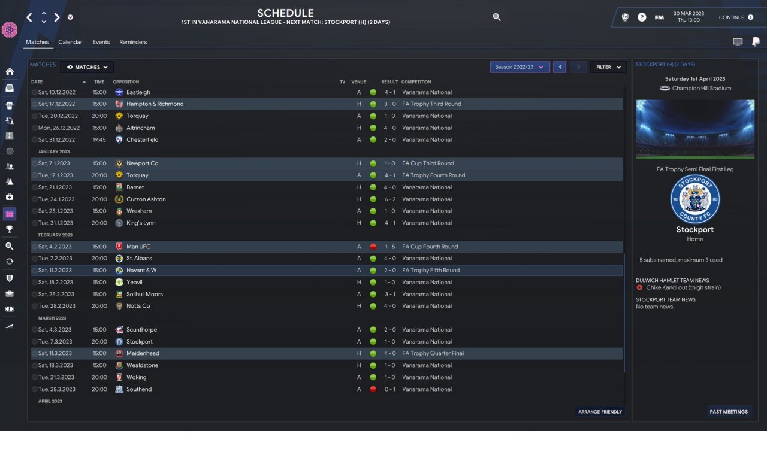Image resolution: width=767 pixels, height=449 pixels.
Task: Toggle the circle beside the Altrincham fixture
Action: pyautogui.click(x=35, y=128)
